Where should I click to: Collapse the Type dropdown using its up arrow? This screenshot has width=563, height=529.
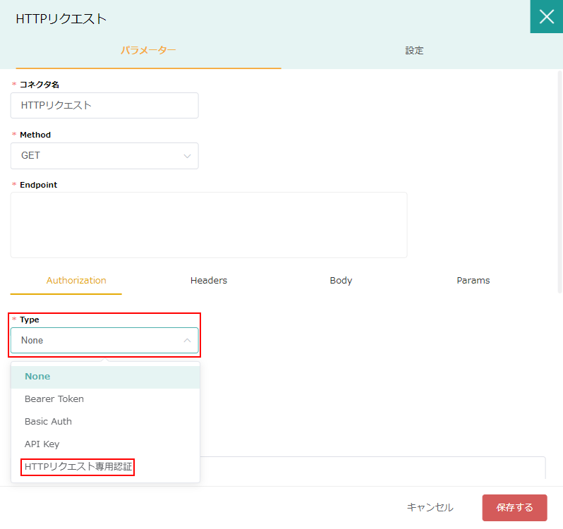[x=187, y=340]
